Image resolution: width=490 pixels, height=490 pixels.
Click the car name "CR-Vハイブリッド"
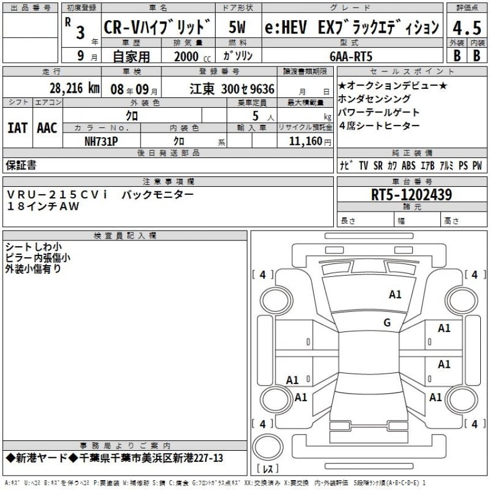click(157, 27)
